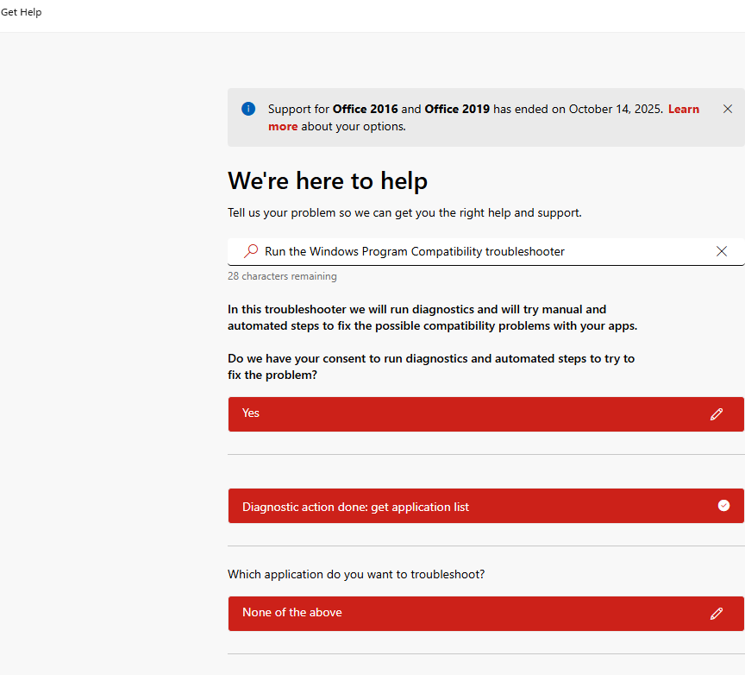Dismiss the Office support notification banner
The width and height of the screenshot is (745, 675).
click(727, 109)
